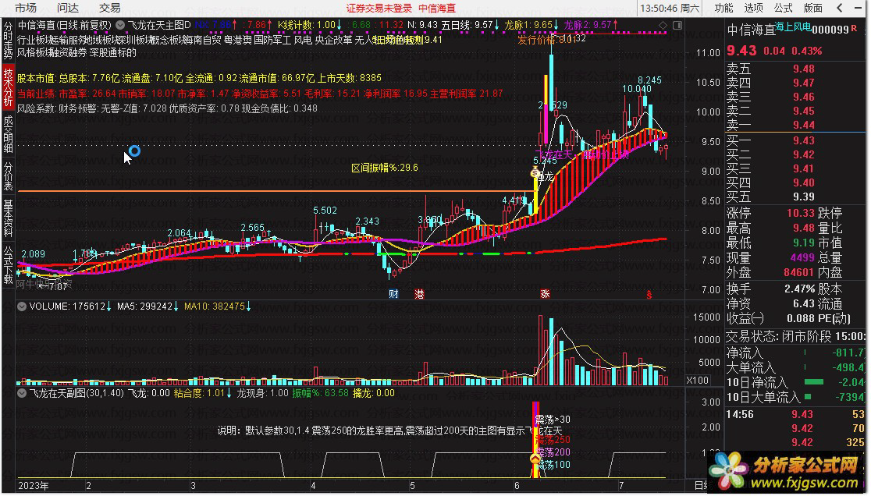
Task: Expand main chart indicator dropdown circle
Action: coord(120,25)
